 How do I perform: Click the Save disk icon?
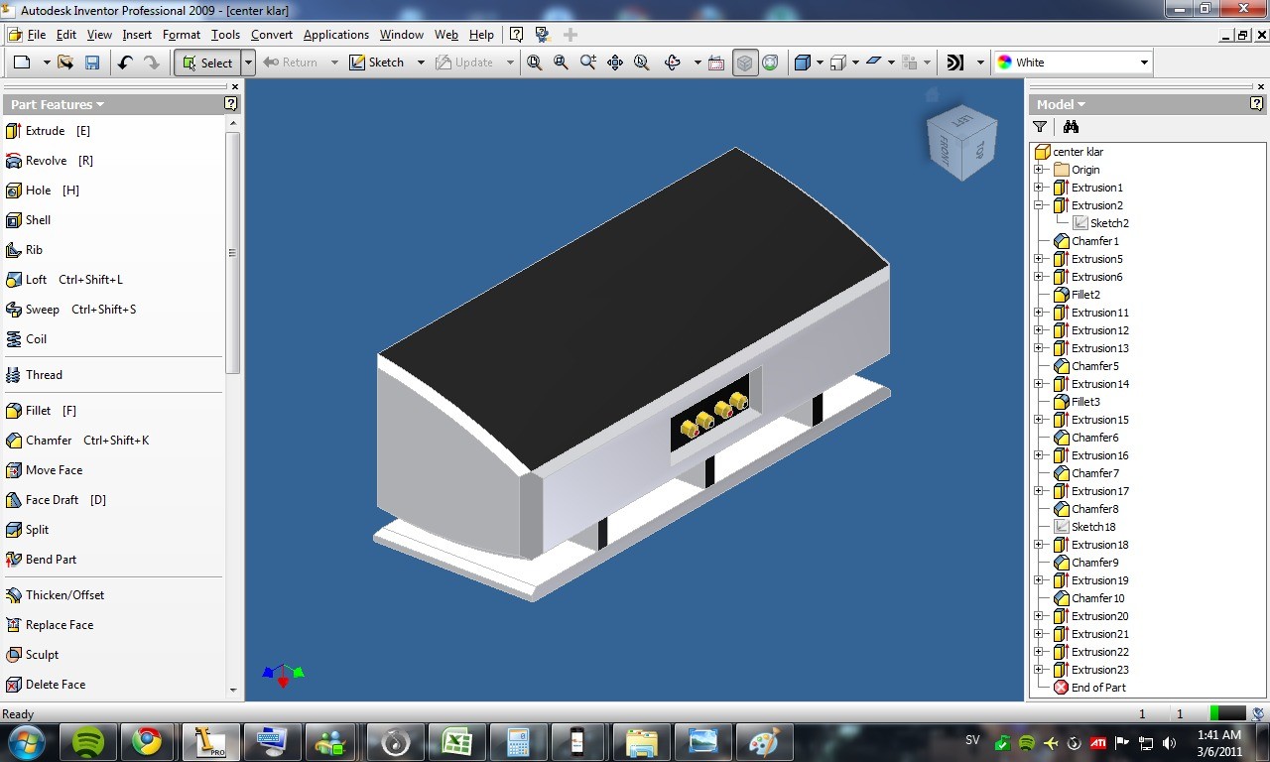point(92,63)
